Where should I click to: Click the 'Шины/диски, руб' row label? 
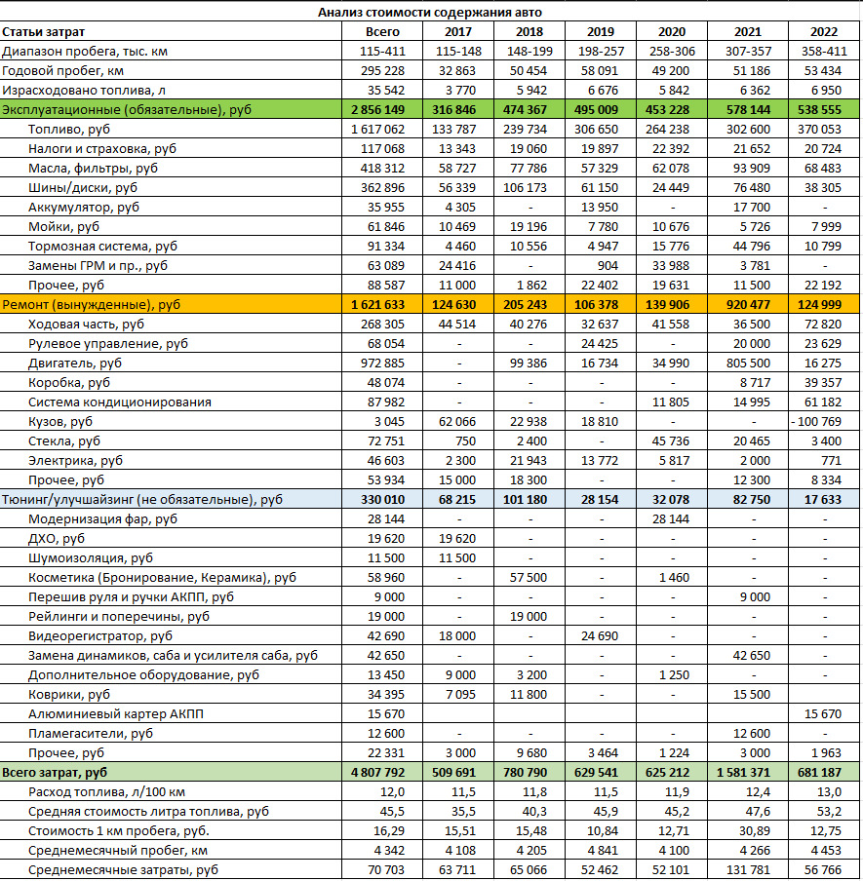pyautogui.click(x=83, y=188)
